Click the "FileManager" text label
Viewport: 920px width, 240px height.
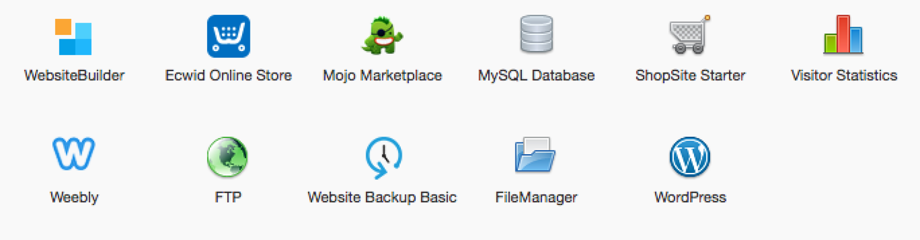click(536, 198)
